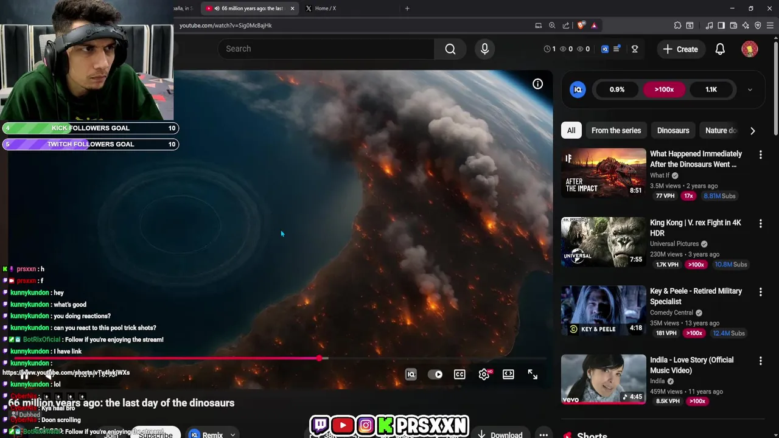Open options menu for Indila Love Story video

tap(760, 361)
